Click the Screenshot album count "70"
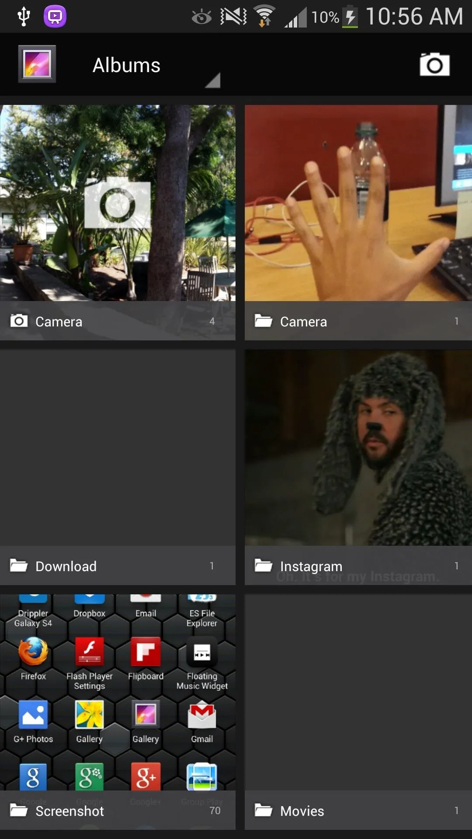 coord(215,811)
